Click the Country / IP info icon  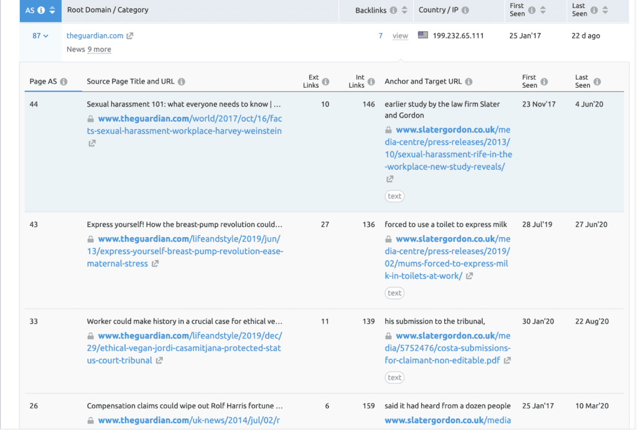[x=465, y=10]
